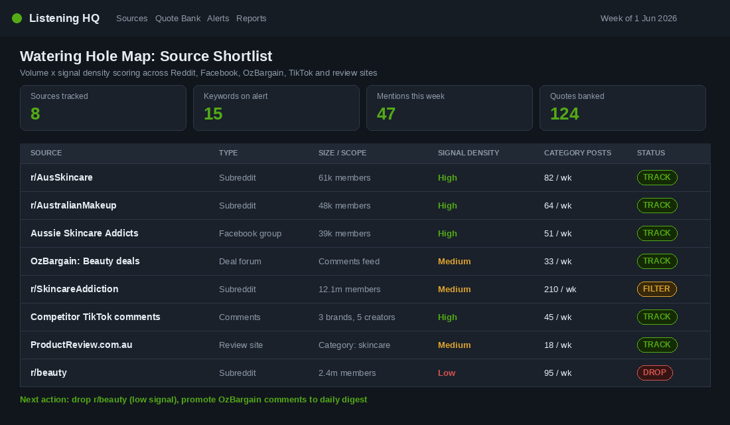The width and height of the screenshot is (730, 425).
Task: Open OzBargain: Beauty deals source
Action: [x=365, y=262]
